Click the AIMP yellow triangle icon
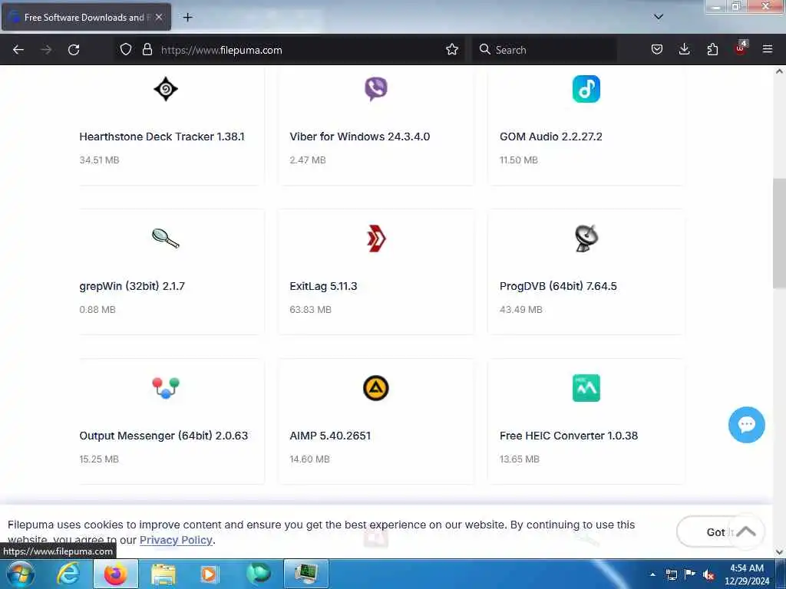 376,388
